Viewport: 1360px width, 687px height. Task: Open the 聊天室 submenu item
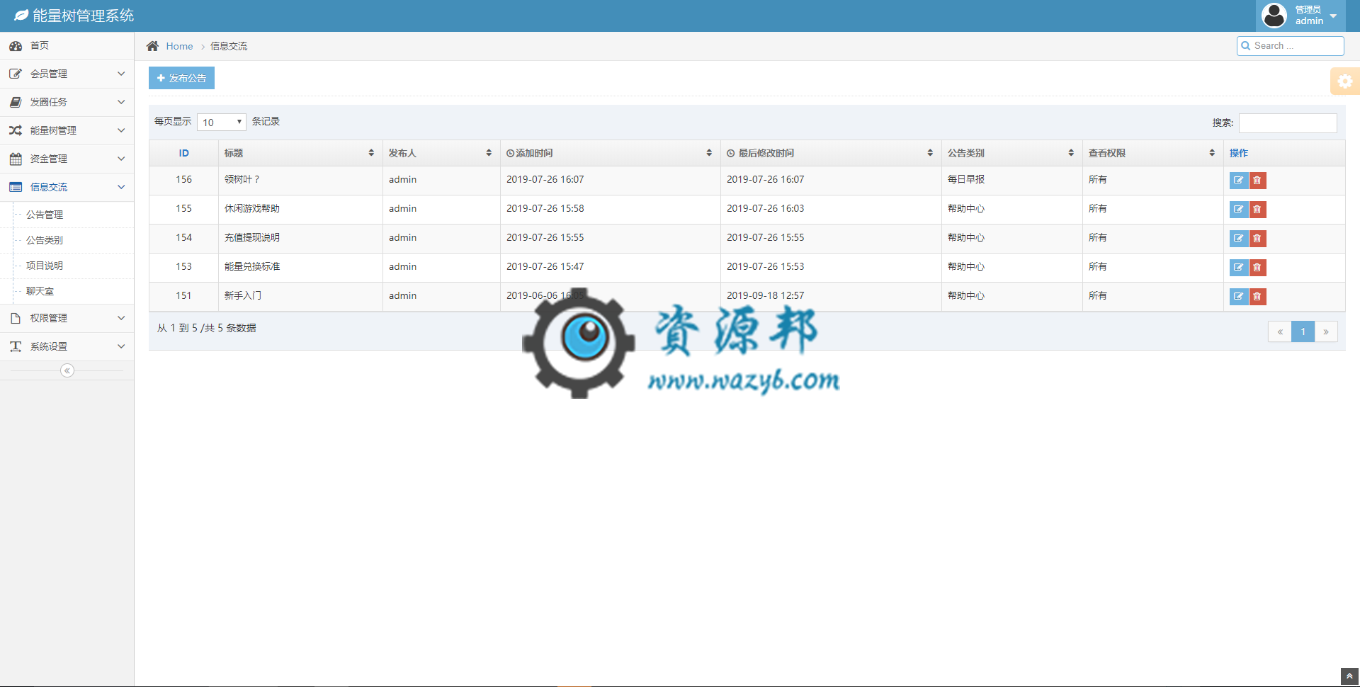point(40,291)
